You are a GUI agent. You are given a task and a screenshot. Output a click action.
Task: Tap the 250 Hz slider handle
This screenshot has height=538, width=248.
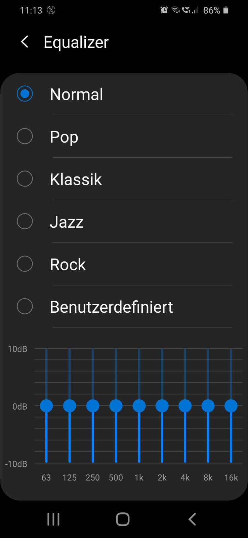tap(93, 406)
